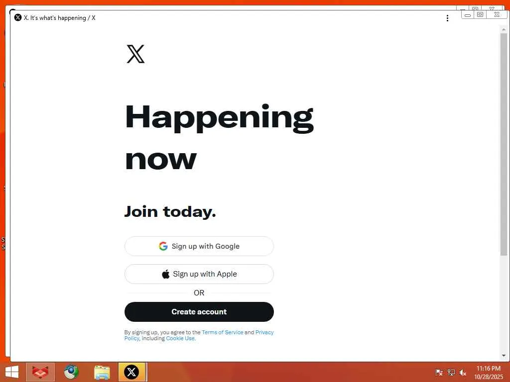Sign up with Google
510x382 pixels.
tap(199, 246)
